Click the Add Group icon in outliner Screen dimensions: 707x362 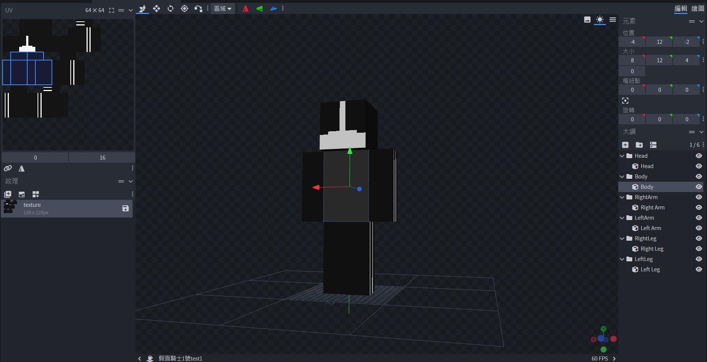(639, 145)
